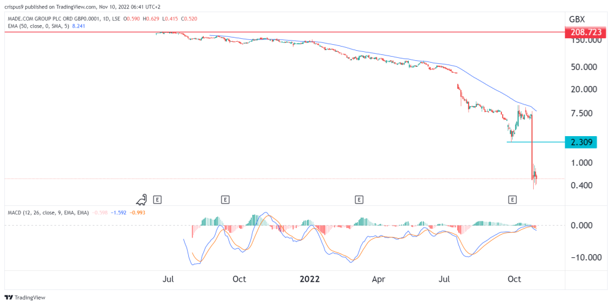Image resolution: width=612 pixels, height=305 pixels.
Task: Click the -10.000 MACD scale label
Action: [586, 257]
